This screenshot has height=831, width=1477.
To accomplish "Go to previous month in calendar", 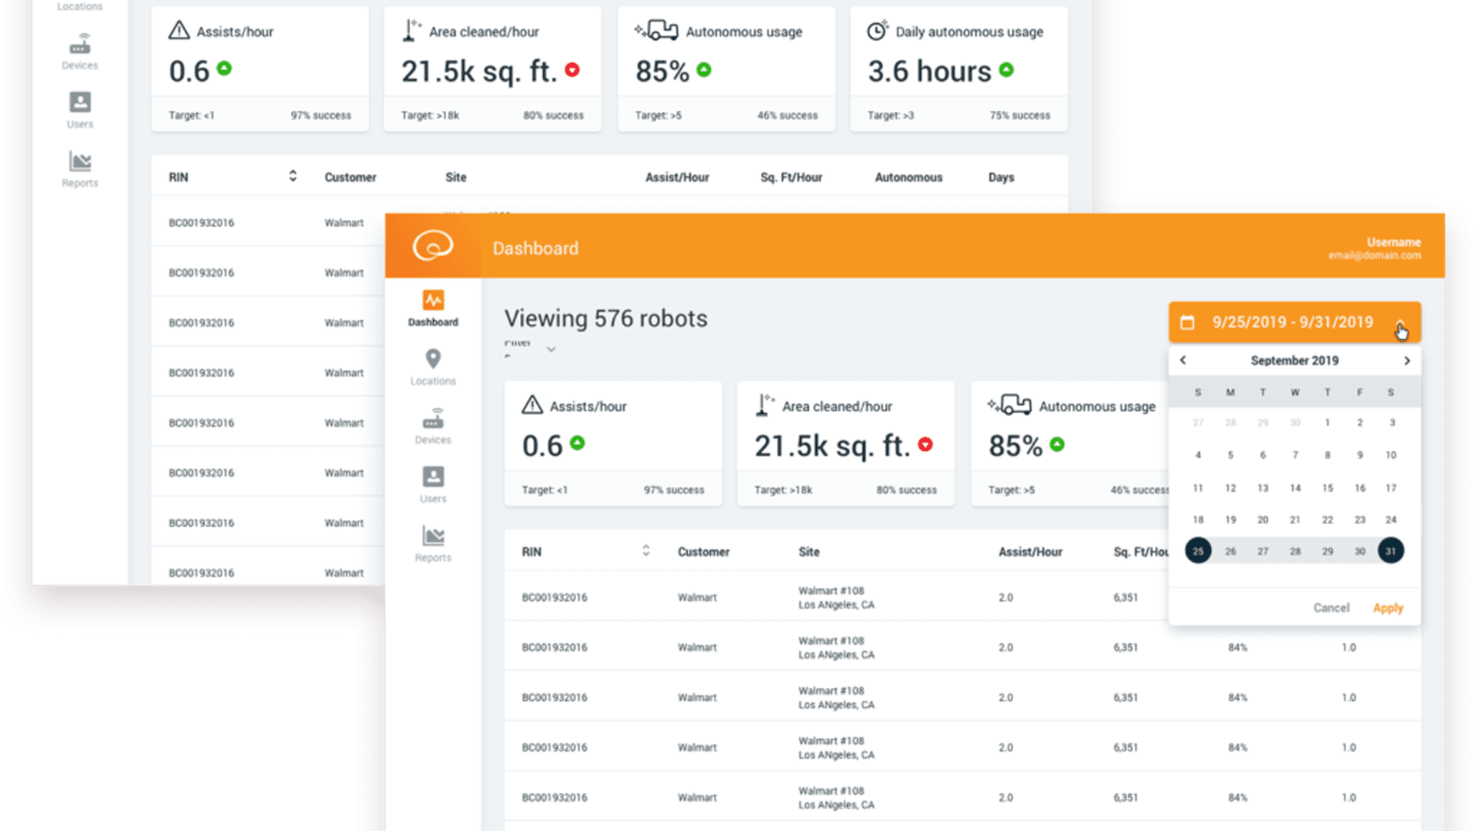I will 1183,360.
